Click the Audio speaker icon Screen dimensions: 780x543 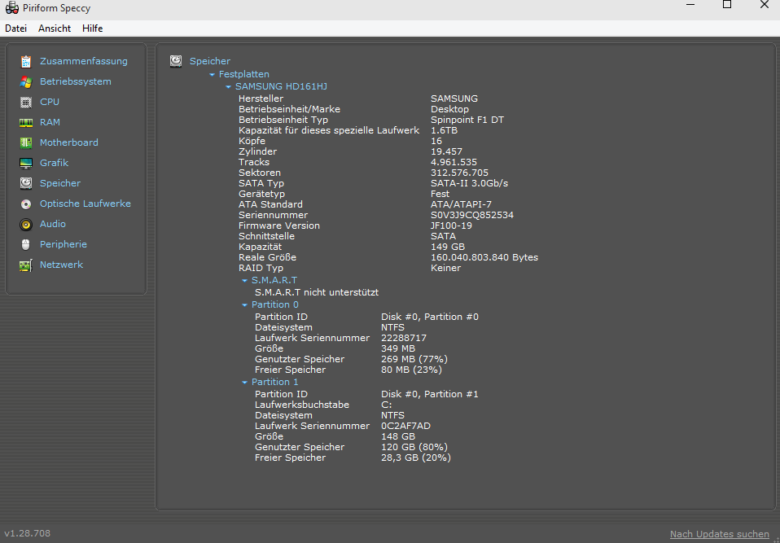26,224
